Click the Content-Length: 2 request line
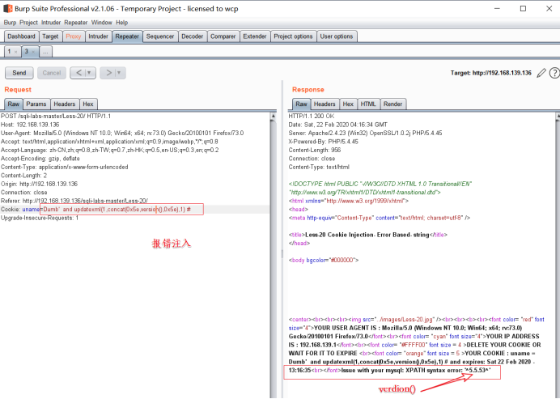560x399 pixels. [23, 176]
